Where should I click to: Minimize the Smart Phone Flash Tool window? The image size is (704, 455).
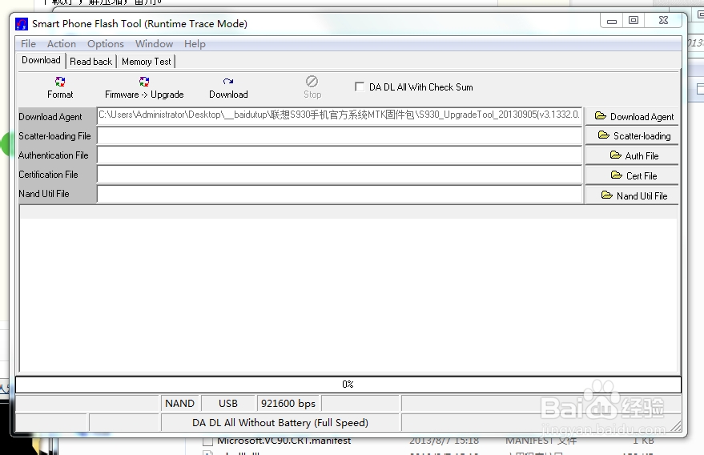click(612, 21)
